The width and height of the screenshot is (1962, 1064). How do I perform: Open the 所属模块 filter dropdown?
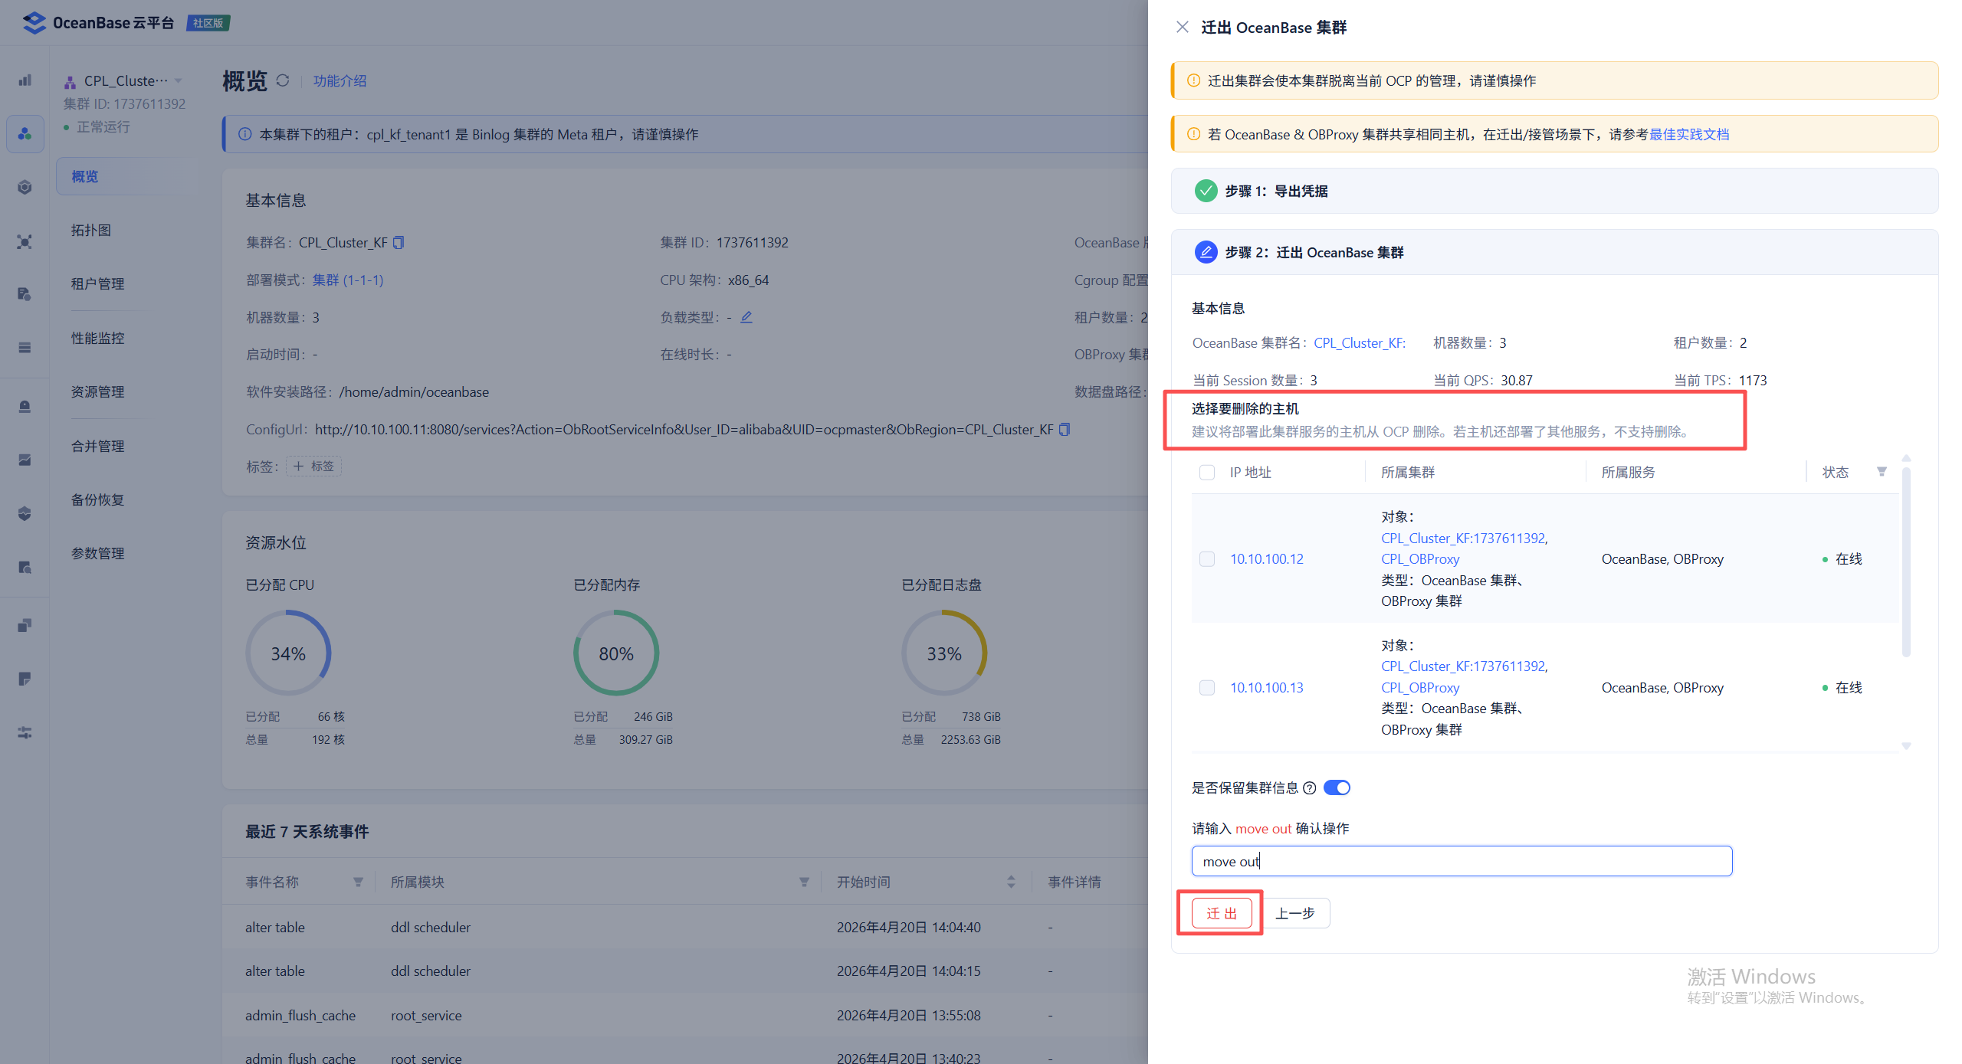[x=804, y=882]
